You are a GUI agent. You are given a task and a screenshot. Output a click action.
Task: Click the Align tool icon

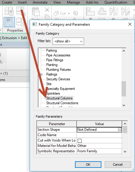[90, 11]
